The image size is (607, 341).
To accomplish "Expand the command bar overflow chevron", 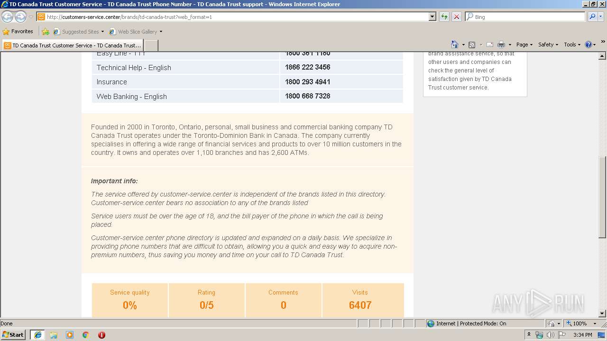I will (x=603, y=42).
